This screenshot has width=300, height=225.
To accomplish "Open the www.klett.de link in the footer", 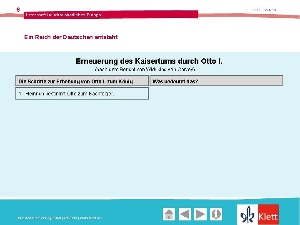I will coord(90,218).
